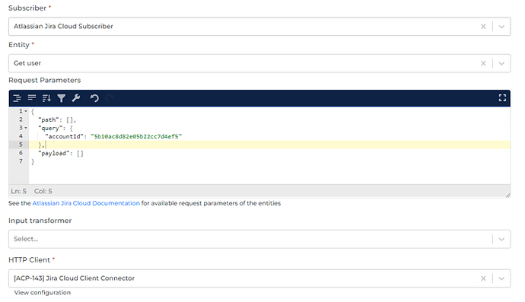Format the JSON in the editor toolbar
The image size is (525, 302).
pyautogui.click(x=17, y=98)
